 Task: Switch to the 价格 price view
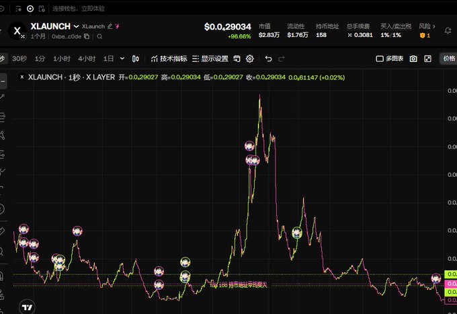tap(449, 58)
